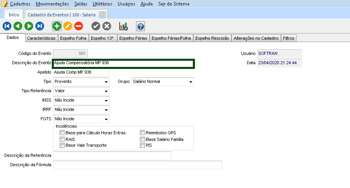
Task: Open the Tipo Referência dropdown
Action: (x=81, y=91)
